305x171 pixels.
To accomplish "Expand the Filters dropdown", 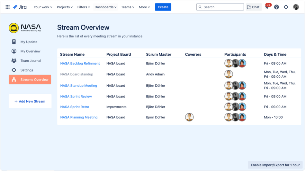I will [x=84, y=7].
